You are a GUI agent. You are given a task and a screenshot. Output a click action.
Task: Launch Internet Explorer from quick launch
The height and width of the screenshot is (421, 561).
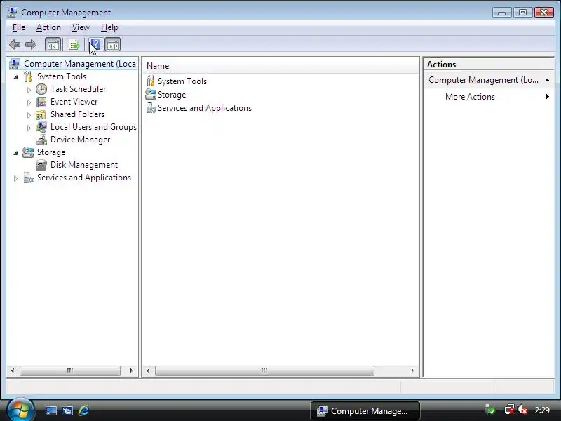coord(83,410)
